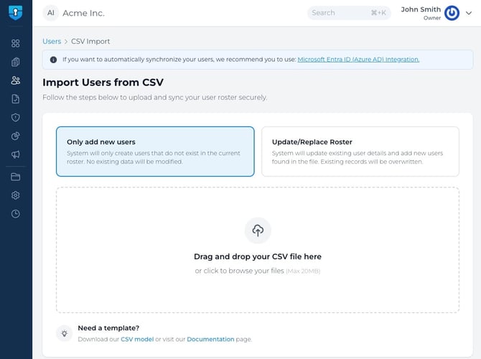Download the CSV model template link
The width and height of the screenshot is (481, 359).
click(136, 339)
